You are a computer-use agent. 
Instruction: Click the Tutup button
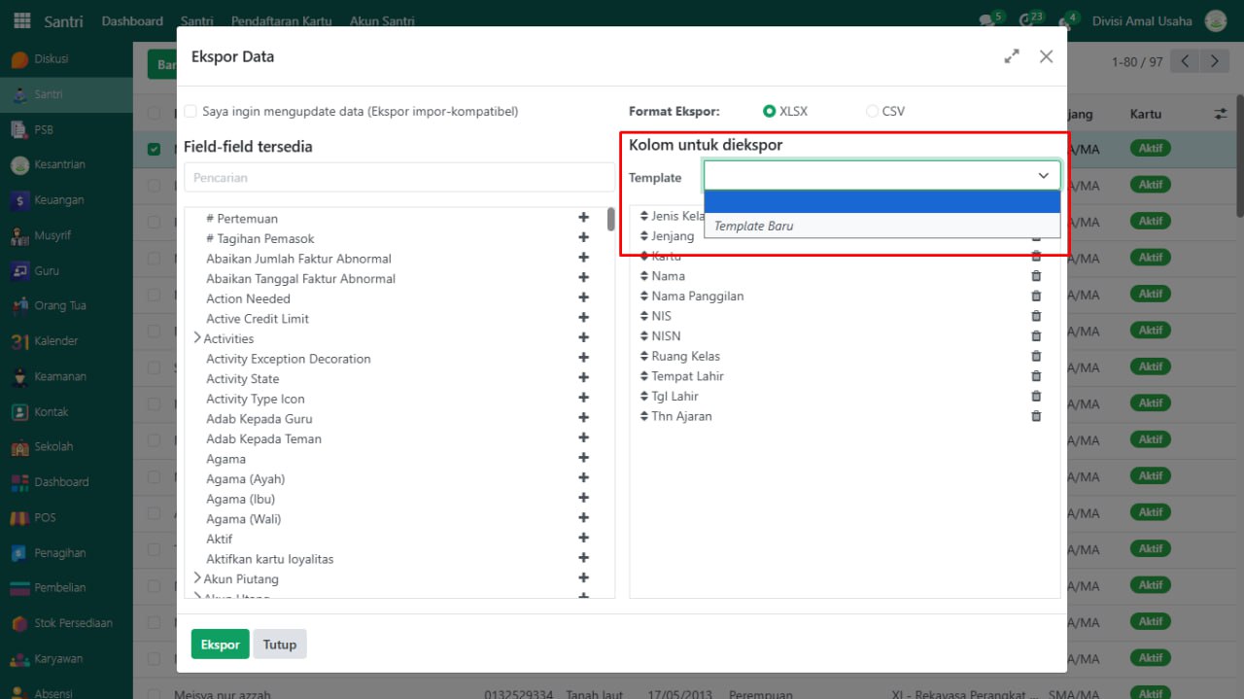point(279,645)
